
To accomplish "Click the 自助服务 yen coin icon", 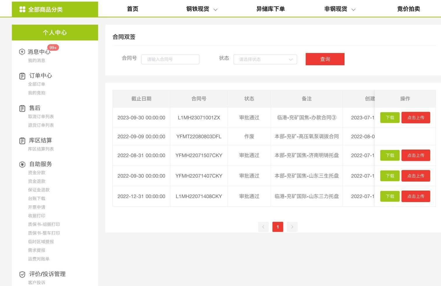I will [22, 164].
